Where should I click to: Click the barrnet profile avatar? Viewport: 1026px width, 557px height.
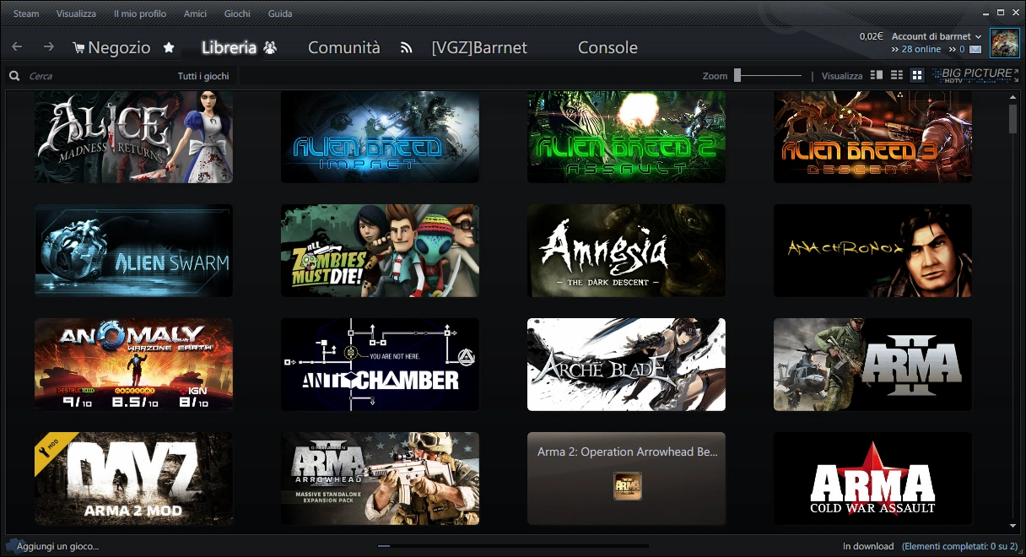pyautogui.click(x=1004, y=42)
